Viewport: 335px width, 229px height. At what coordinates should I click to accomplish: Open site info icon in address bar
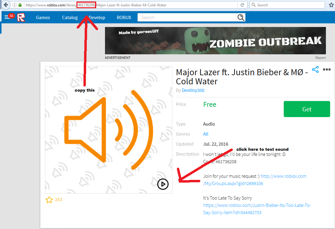(x=15, y=5)
